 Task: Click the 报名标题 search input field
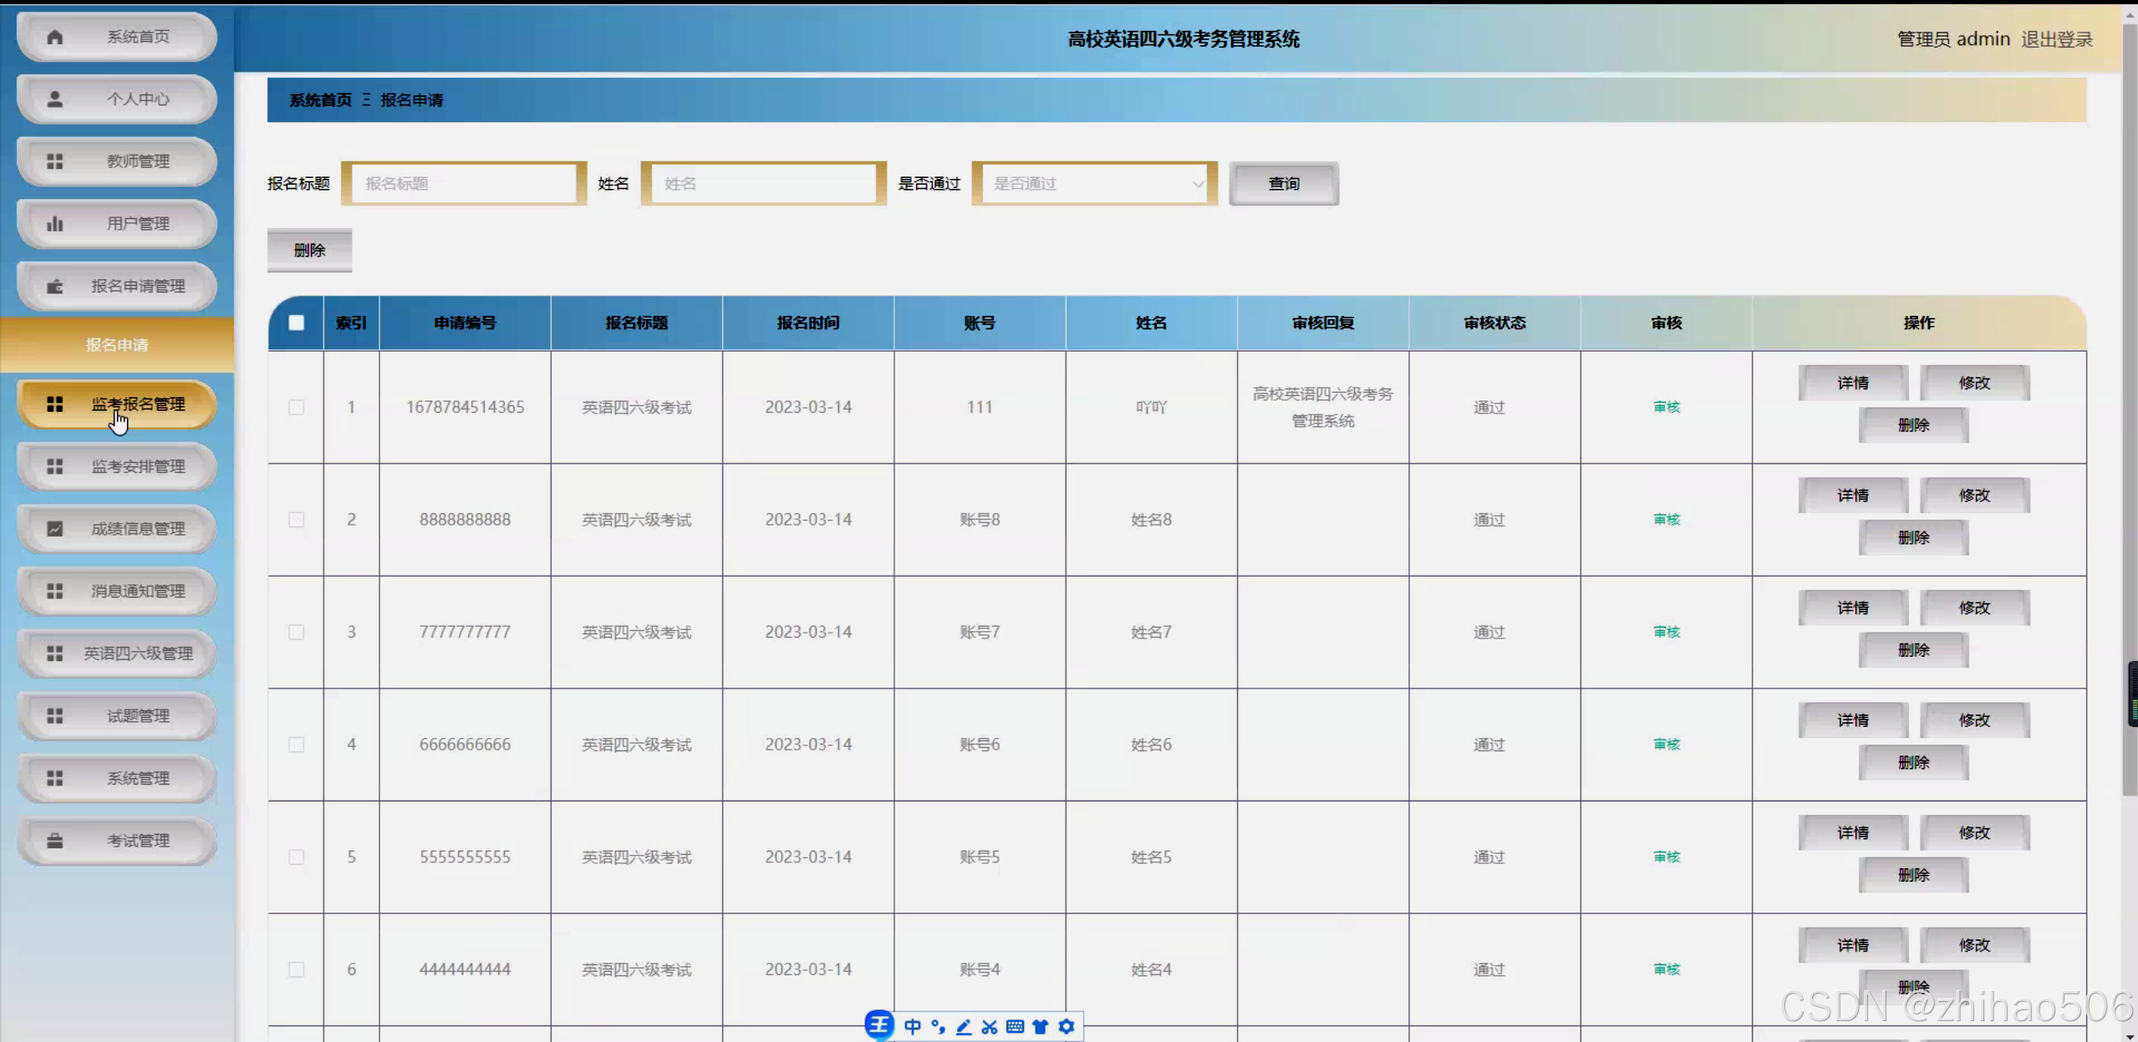[464, 184]
